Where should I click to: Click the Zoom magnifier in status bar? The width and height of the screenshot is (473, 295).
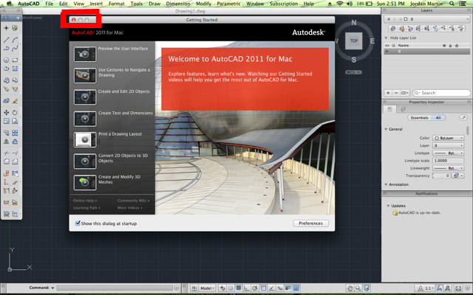pos(358,288)
